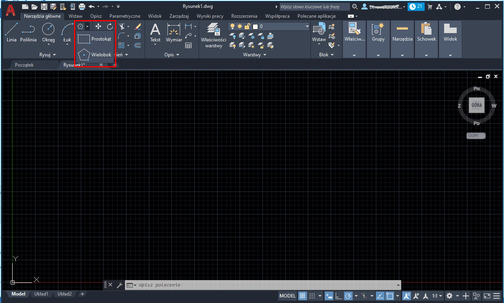Click the Open file folder icon
This screenshot has width=504, height=303.
pos(35,6)
